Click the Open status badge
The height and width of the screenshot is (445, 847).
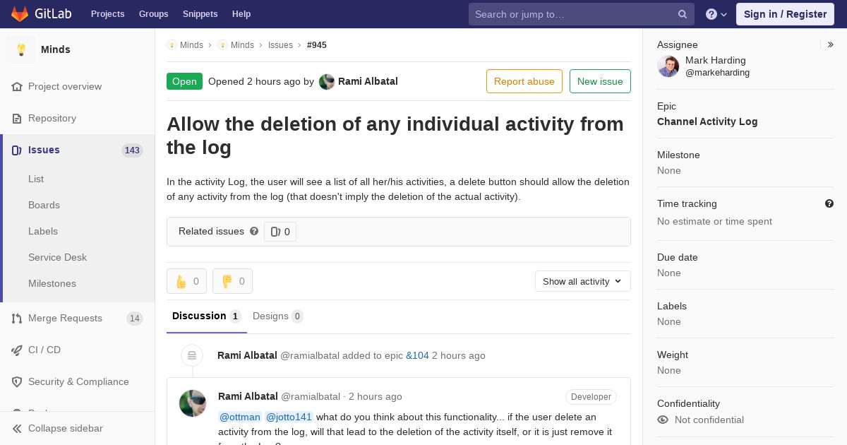point(184,81)
